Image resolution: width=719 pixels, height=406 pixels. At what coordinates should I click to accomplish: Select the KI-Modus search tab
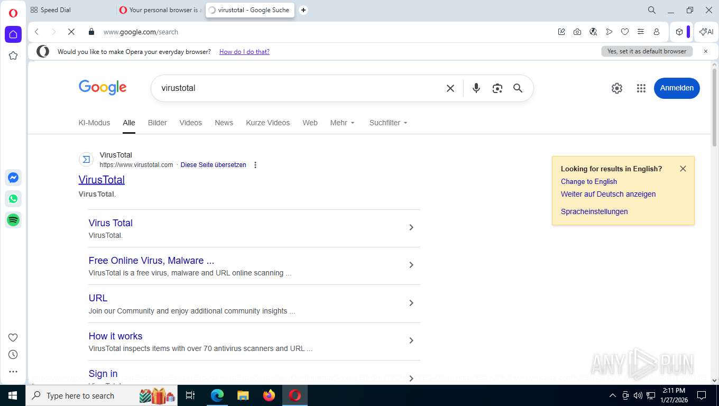click(94, 123)
